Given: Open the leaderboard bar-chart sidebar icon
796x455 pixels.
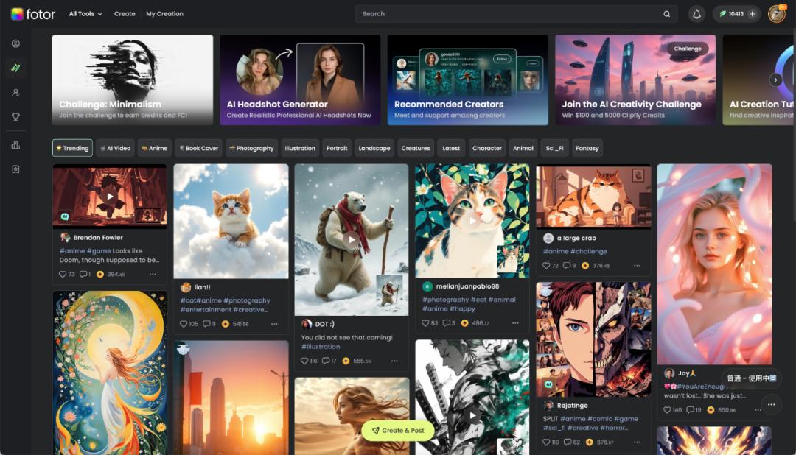Looking at the screenshot, I should [x=15, y=145].
